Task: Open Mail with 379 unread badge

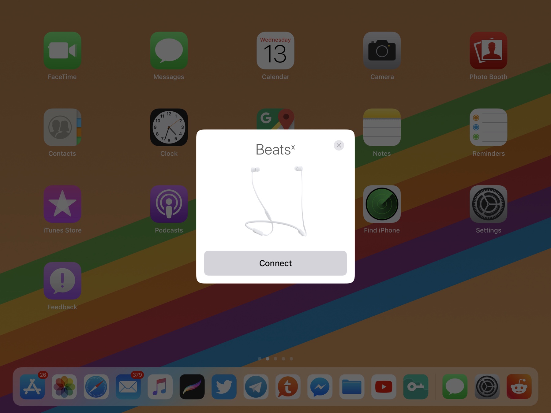Action: pyautogui.click(x=128, y=387)
